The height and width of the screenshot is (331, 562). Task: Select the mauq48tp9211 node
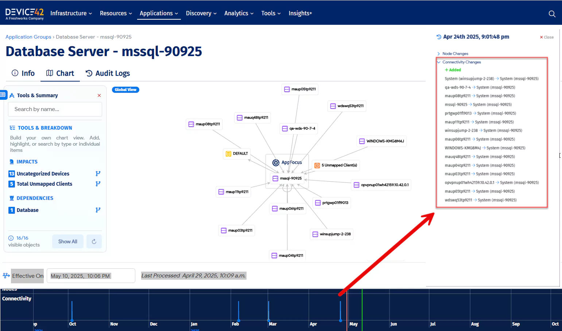point(252,118)
